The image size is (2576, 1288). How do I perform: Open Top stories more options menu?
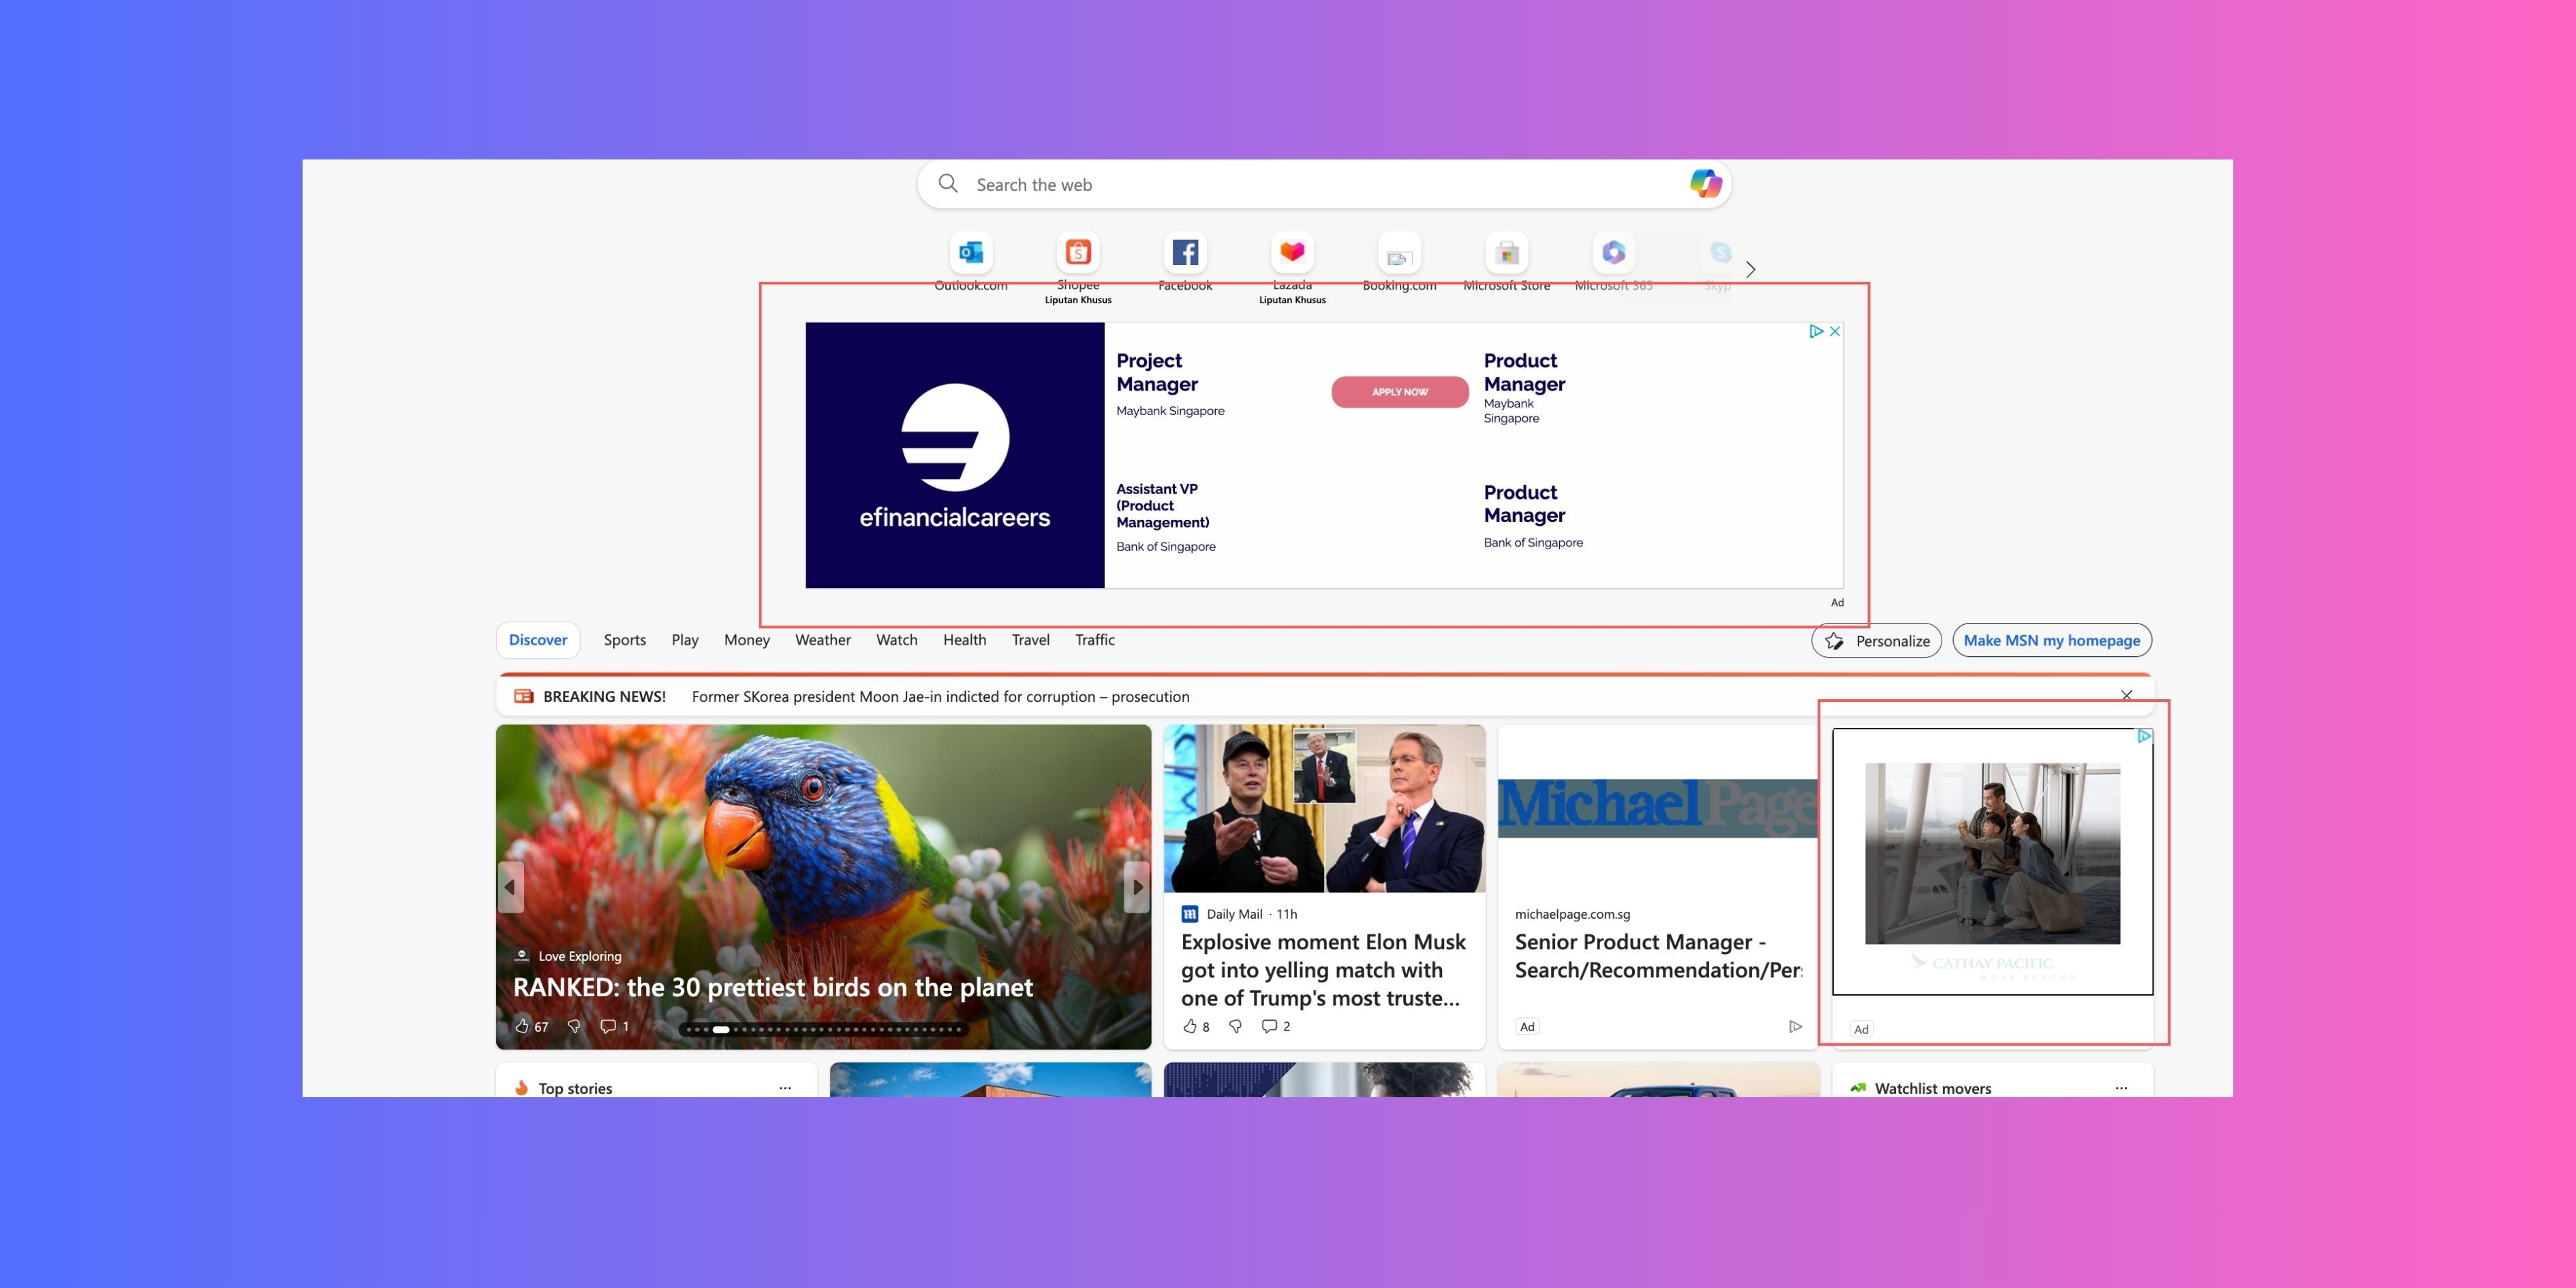click(785, 1088)
